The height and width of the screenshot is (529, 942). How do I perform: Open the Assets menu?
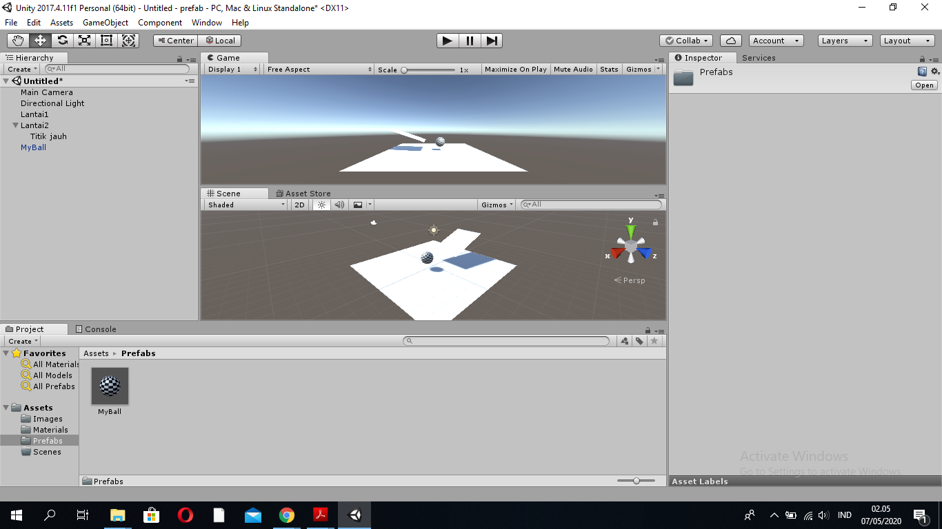(61, 23)
